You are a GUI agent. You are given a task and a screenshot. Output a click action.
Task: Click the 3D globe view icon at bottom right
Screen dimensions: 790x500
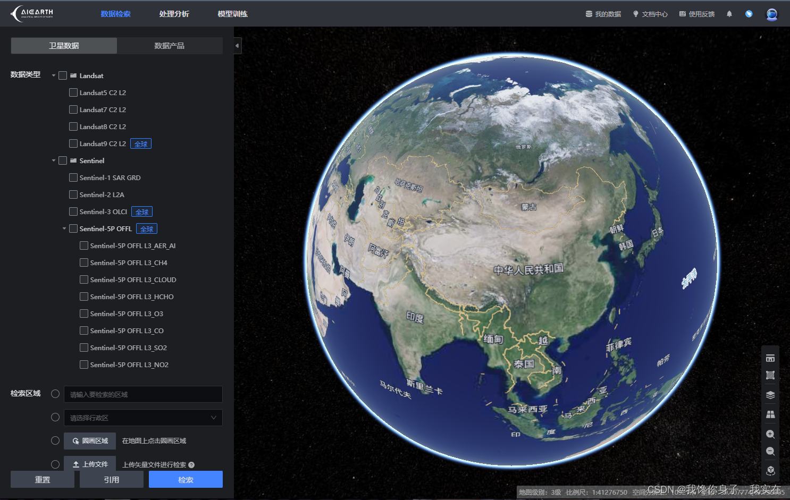[770, 471]
